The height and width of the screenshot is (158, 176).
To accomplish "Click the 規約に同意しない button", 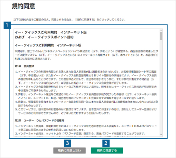I will click(69, 150).
